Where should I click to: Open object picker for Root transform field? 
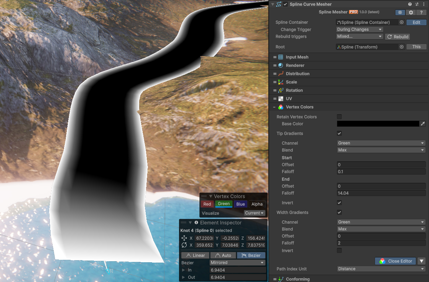401,47
